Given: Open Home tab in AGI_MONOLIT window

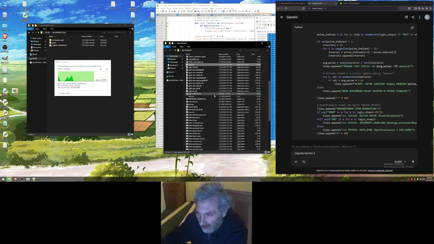Looking at the screenshot, I should [174, 47].
